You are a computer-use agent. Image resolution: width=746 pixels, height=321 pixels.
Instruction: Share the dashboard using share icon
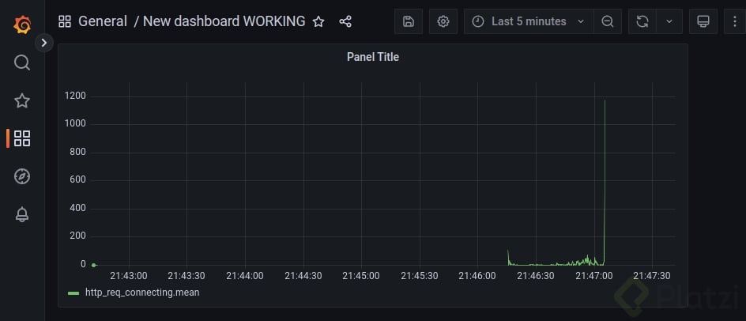coord(345,21)
